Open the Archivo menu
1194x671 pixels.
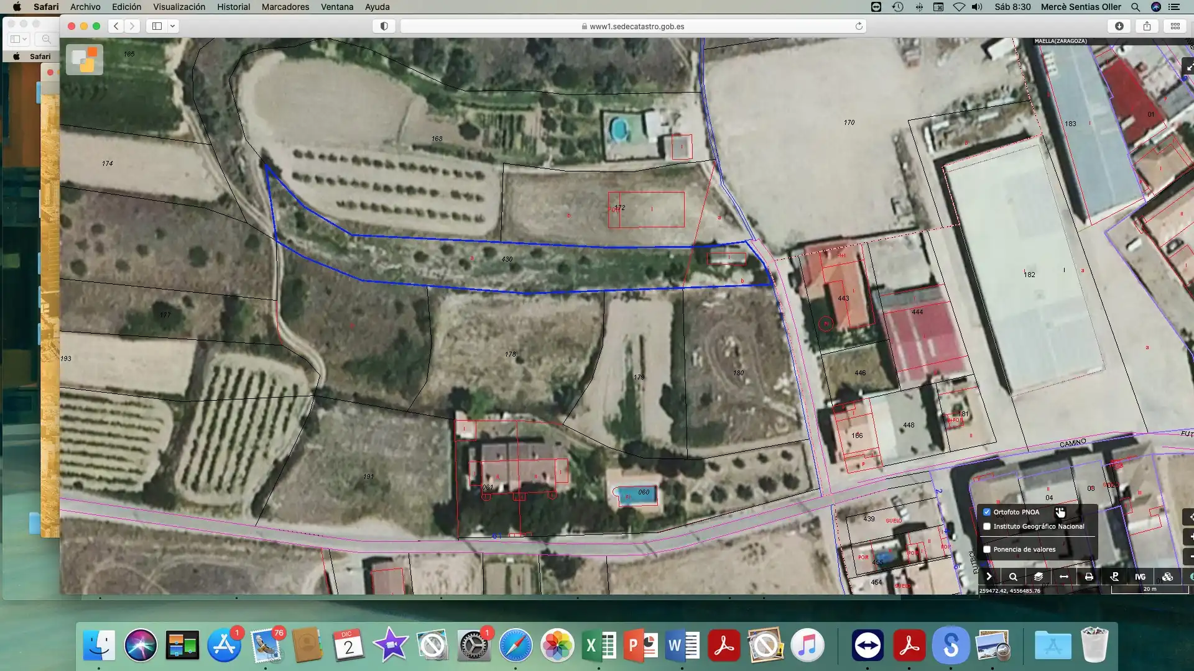[x=85, y=7]
